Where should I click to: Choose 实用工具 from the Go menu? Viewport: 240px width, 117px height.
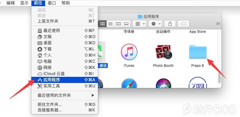pos(64,86)
